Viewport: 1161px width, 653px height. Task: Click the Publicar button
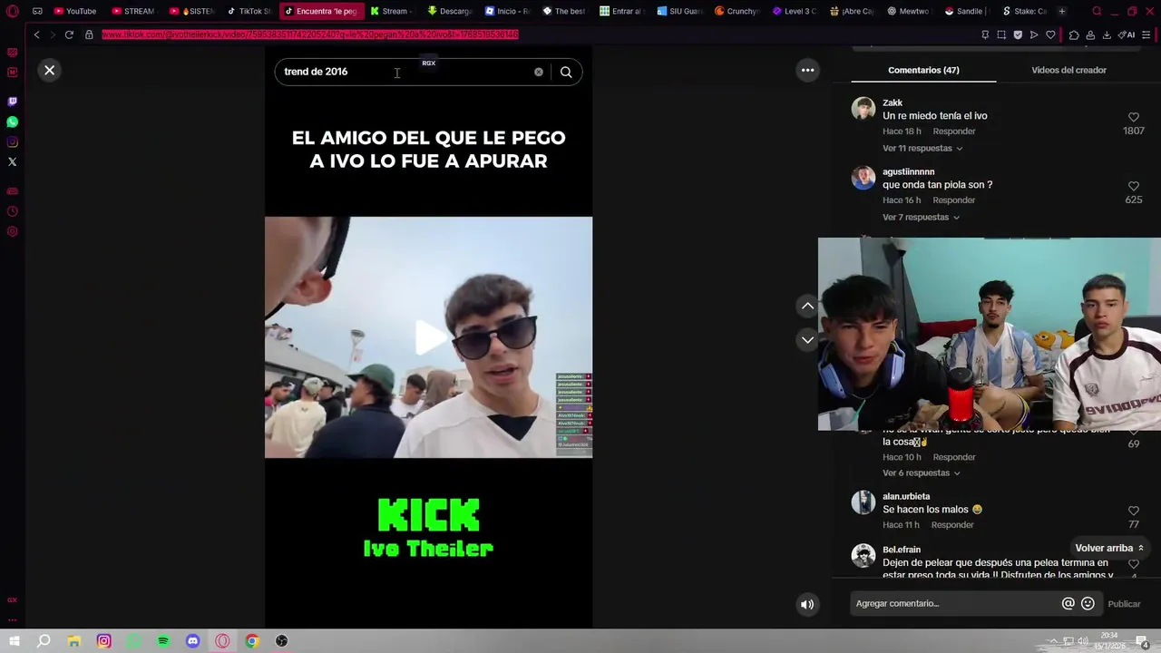pos(1124,603)
